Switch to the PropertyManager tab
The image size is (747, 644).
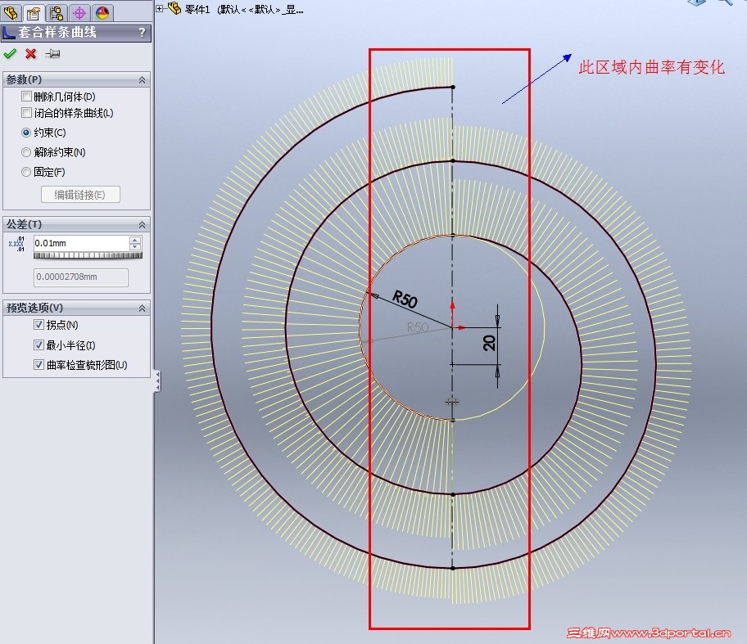point(34,12)
